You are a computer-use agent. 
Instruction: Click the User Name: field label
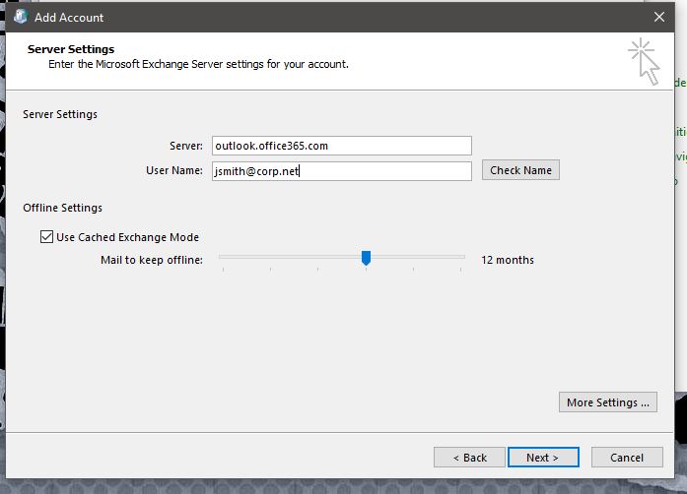coord(174,170)
